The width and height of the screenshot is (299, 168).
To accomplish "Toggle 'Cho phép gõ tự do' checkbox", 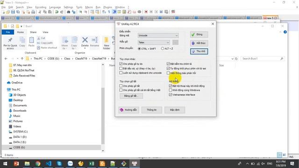I will (x=121, y=63).
